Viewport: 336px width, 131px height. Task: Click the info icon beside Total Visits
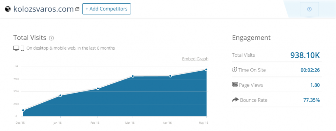52,38
